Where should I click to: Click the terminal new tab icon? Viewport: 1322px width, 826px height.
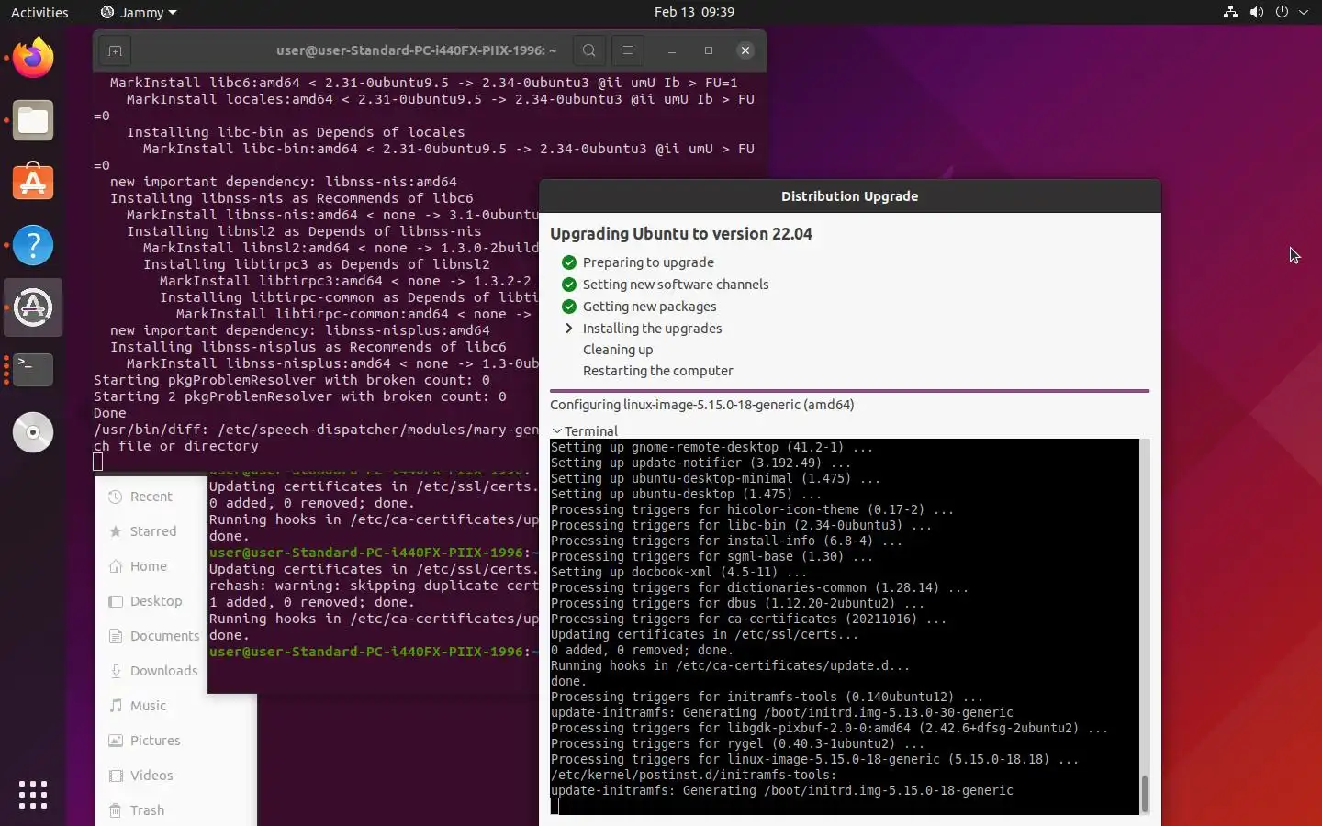[x=115, y=50]
